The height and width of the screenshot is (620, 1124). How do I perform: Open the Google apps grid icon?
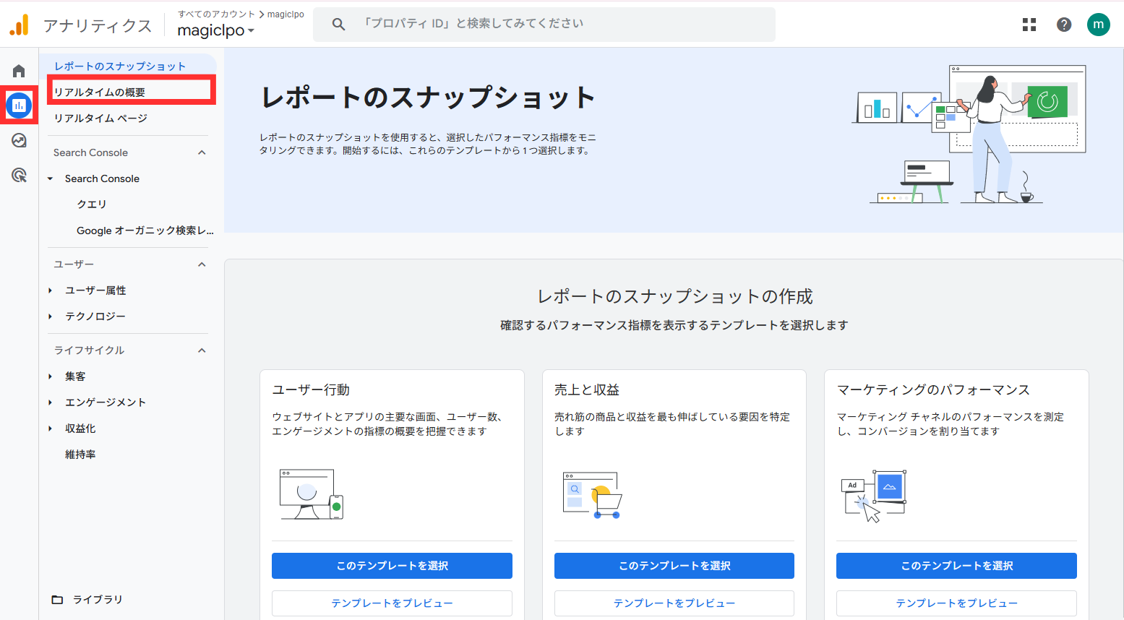coord(1029,25)
